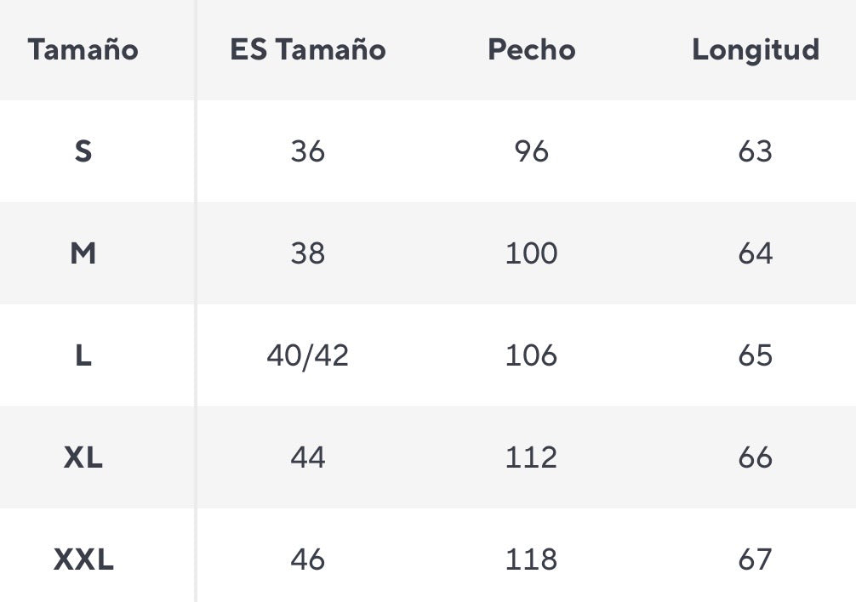
Task: Select the ES size 46 cell
Action: point(307,559)
